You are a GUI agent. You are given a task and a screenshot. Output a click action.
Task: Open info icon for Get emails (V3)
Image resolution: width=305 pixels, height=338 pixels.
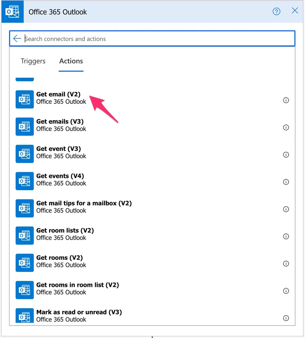tap(286, 127)
